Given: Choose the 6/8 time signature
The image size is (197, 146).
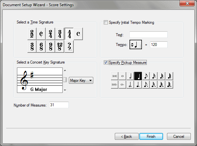Looking at the screenshot, I should (41, 47).
